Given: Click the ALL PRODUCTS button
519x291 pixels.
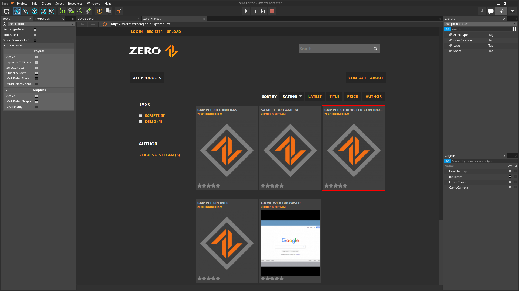Looking at the screenshot, I should pos(147,78).
